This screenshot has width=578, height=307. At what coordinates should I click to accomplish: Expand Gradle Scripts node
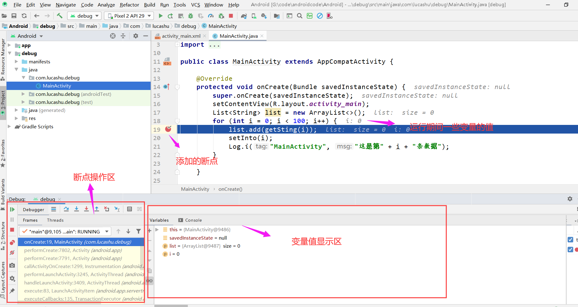click(x=9, y=126)
